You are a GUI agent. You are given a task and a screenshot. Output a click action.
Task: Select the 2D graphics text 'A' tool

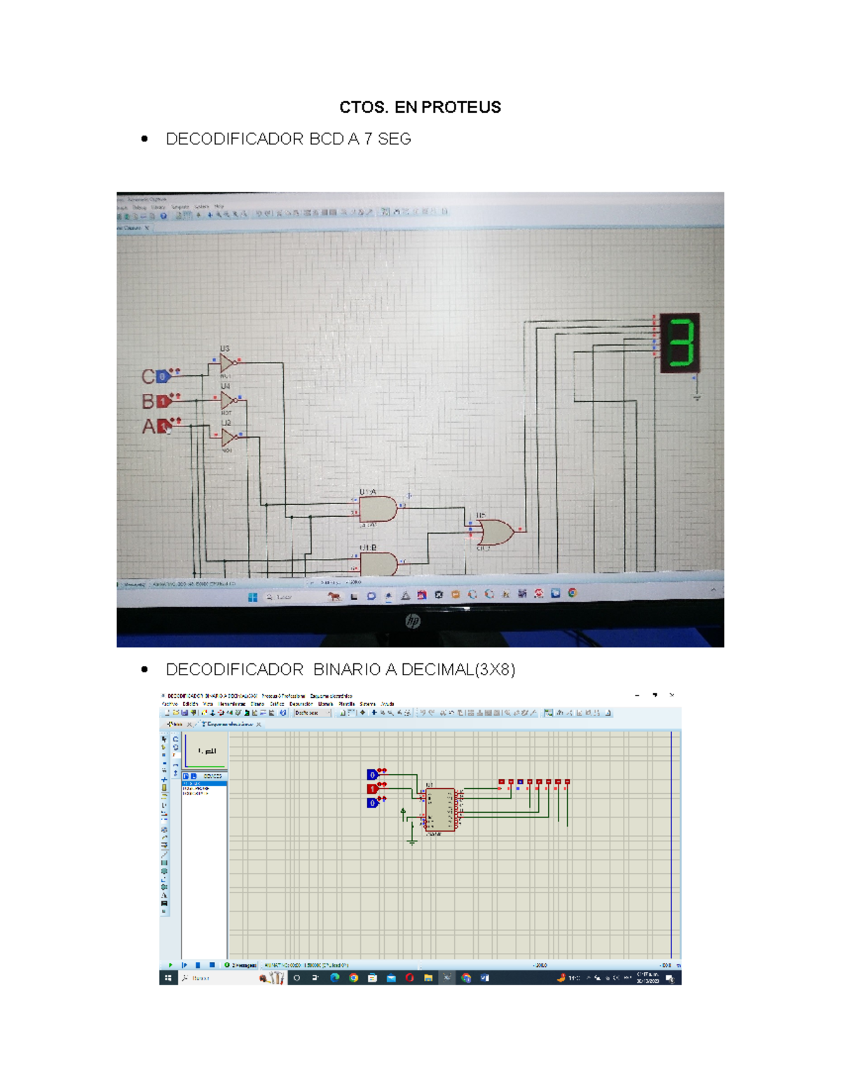pos(164,895)
